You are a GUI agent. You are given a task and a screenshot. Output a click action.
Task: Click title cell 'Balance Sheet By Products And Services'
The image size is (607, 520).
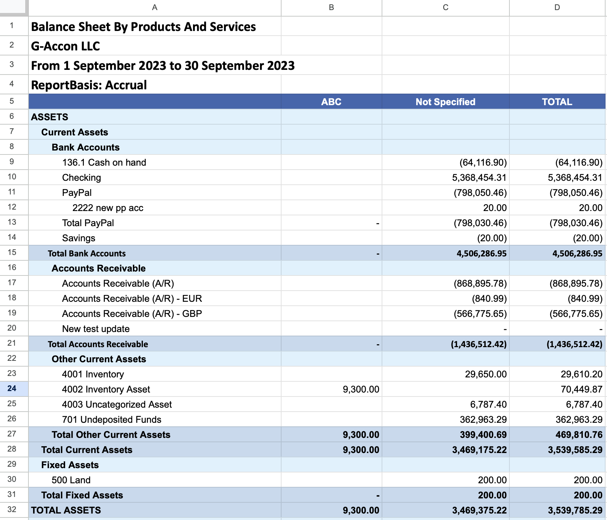pos(155,26)
